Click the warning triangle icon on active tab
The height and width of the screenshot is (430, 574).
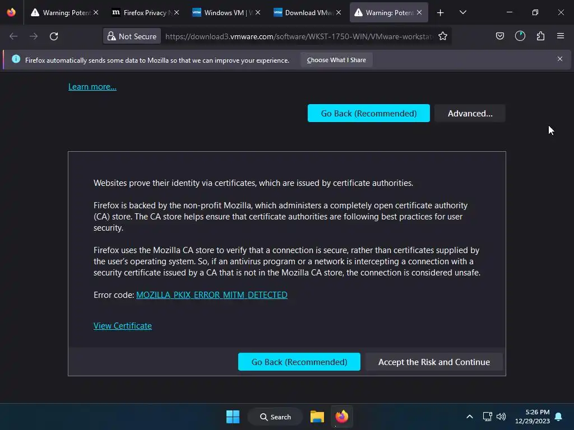pos(359,12)
